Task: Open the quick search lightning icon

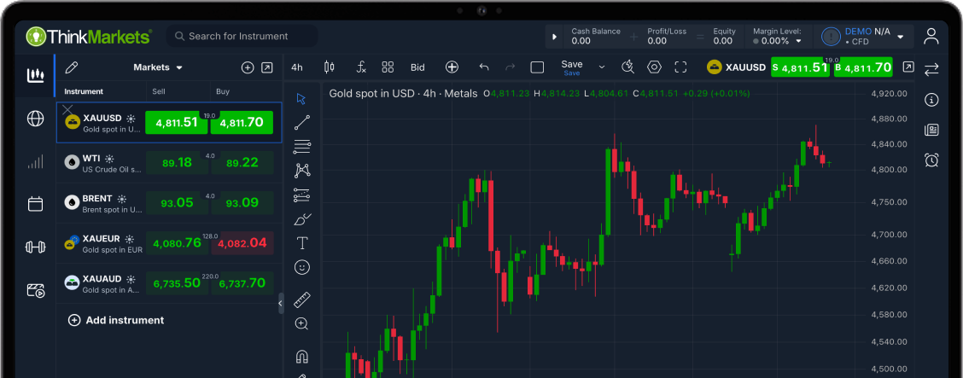Action: [x=627, y=67]
